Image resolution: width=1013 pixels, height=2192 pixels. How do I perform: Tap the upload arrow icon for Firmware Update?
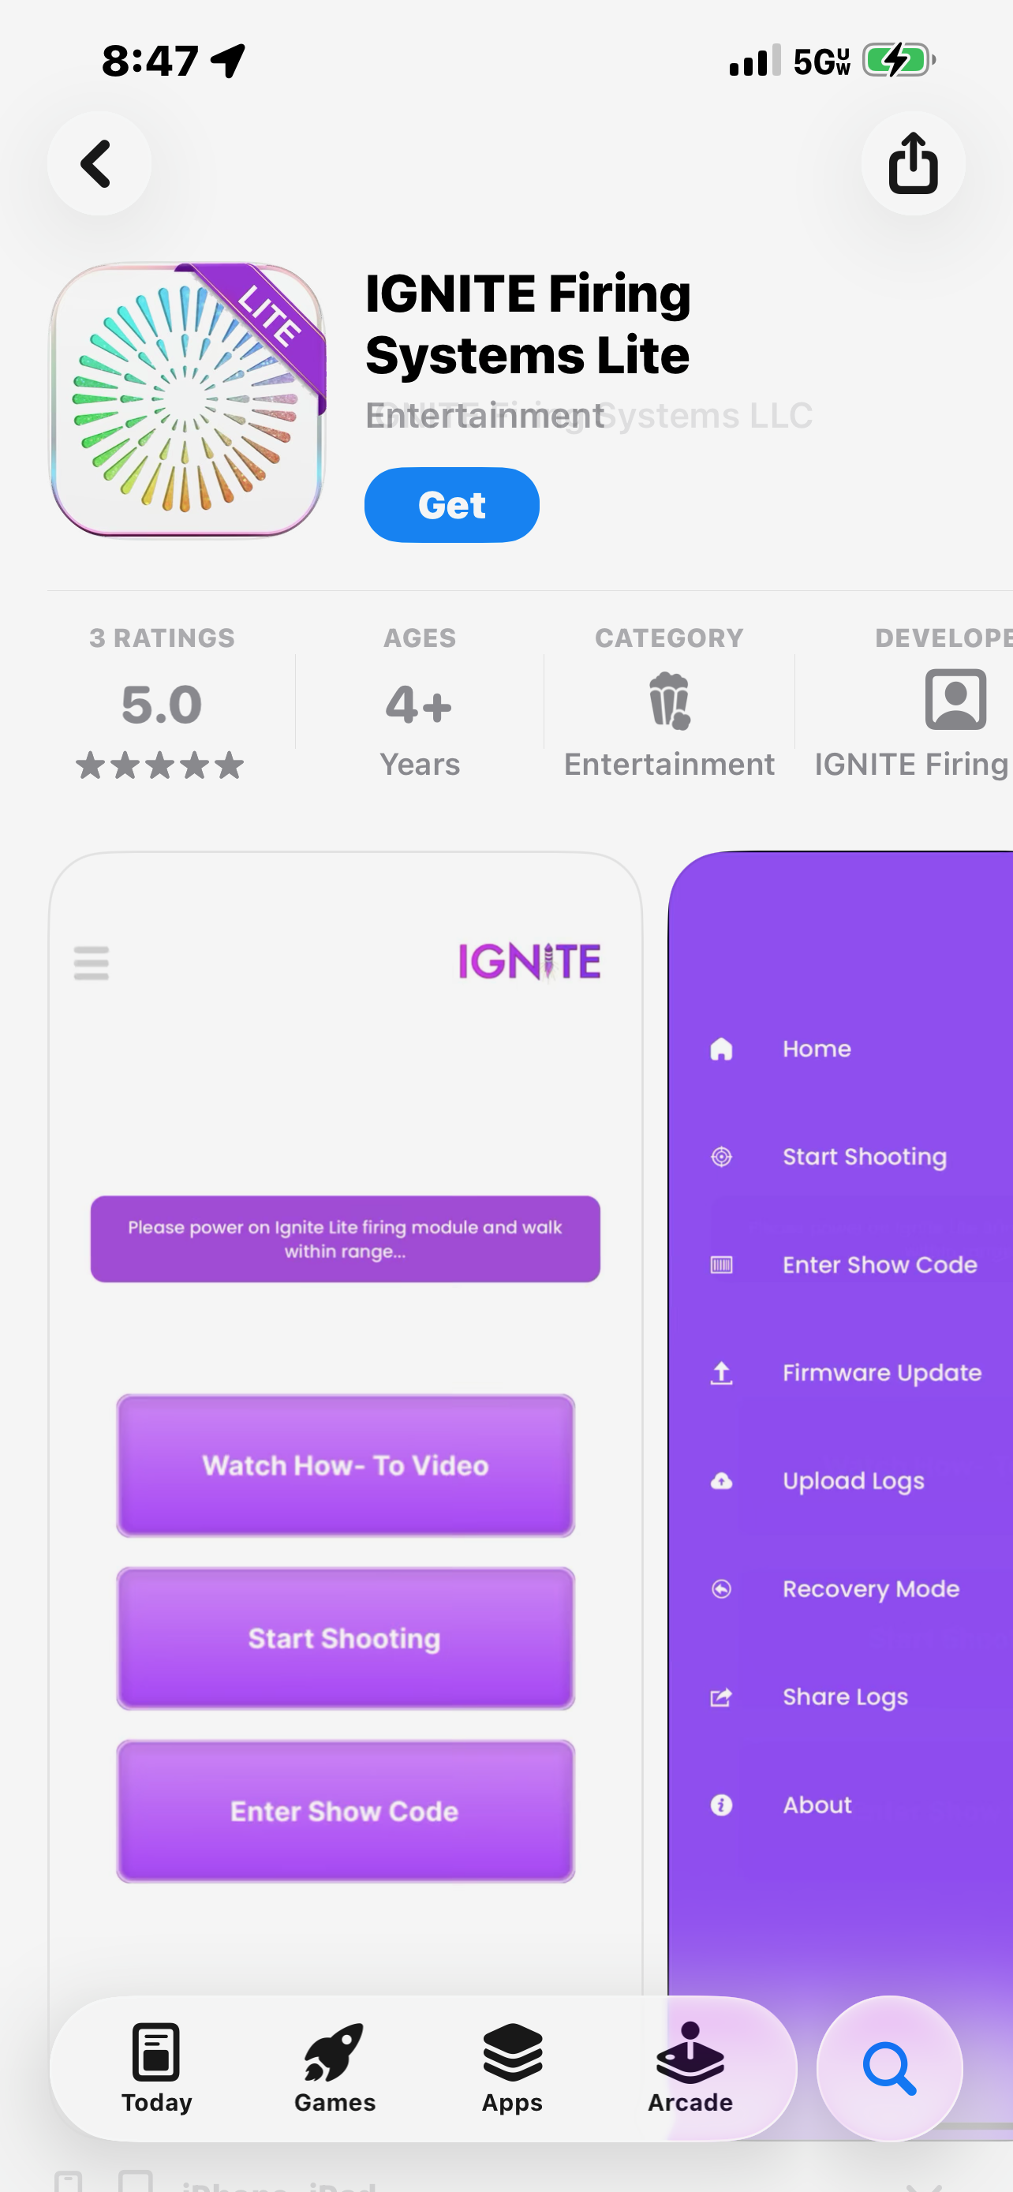point(721,1372)
